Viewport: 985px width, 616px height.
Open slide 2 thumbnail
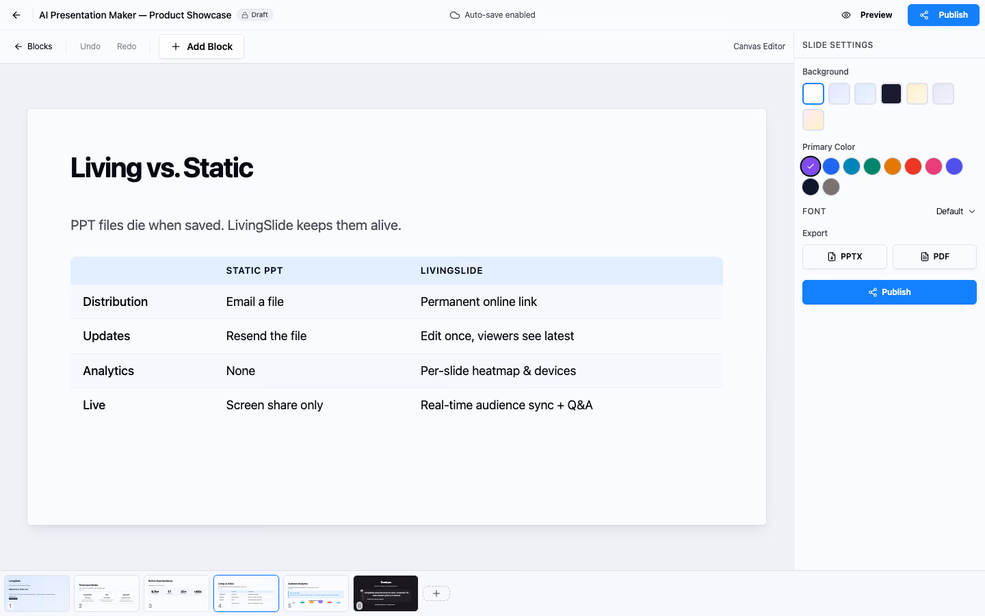[x=107, y=593]
